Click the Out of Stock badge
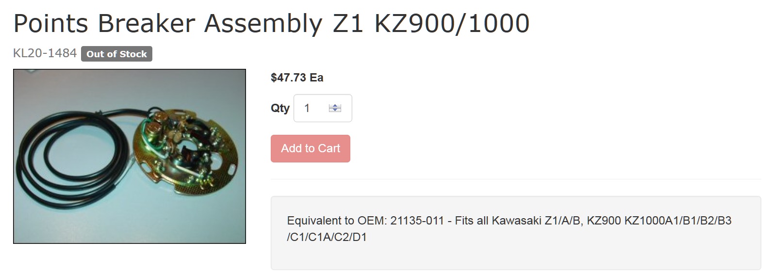The width and height of the screenshot is (771, 272). click(116, 54)
